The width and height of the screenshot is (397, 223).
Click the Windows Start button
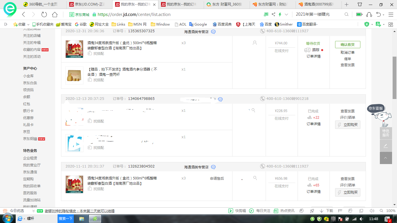click(8, 218)
